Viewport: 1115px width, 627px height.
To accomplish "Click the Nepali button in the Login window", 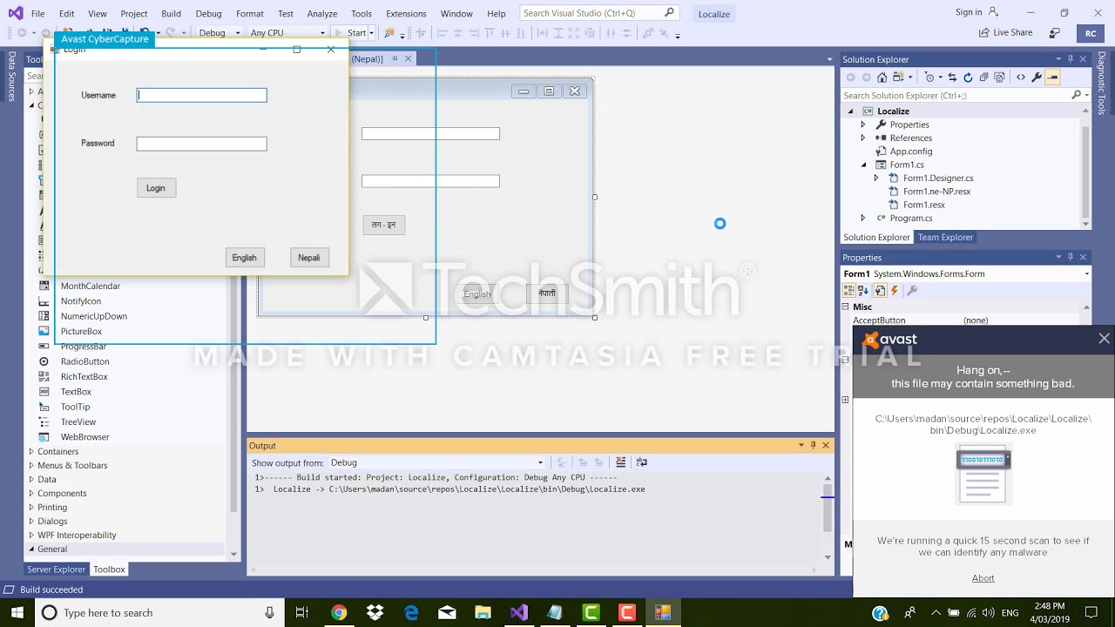I will coord(309,257).
